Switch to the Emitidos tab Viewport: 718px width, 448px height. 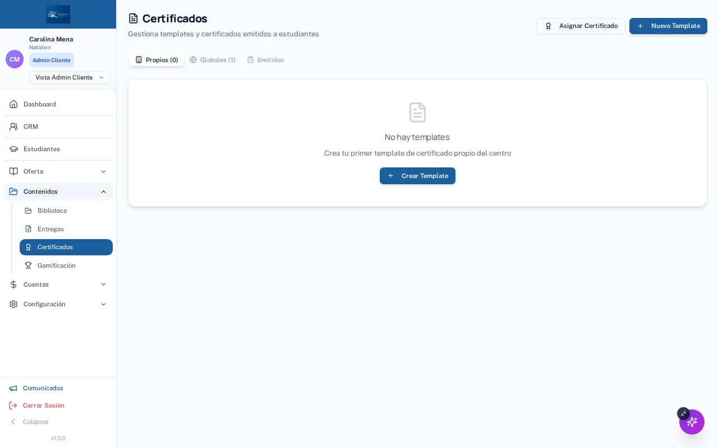click(265, 60)
